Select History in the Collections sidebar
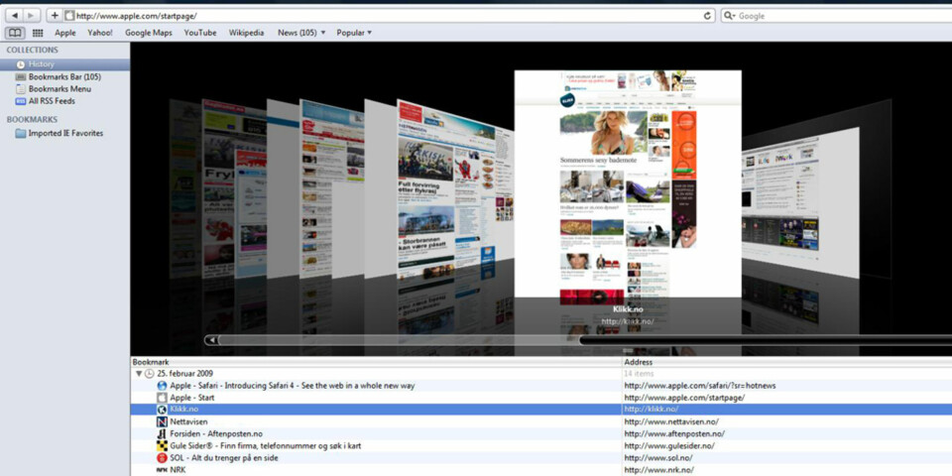The height and width of the screenshot is (476, 952). pyautogui.click(x=42, y=64)
